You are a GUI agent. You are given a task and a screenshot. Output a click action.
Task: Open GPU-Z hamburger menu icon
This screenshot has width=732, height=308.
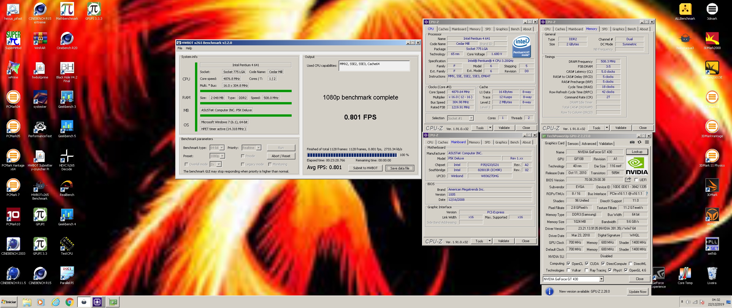(647, 142)
